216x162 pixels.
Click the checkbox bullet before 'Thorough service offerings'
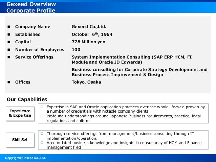(42, 134)
